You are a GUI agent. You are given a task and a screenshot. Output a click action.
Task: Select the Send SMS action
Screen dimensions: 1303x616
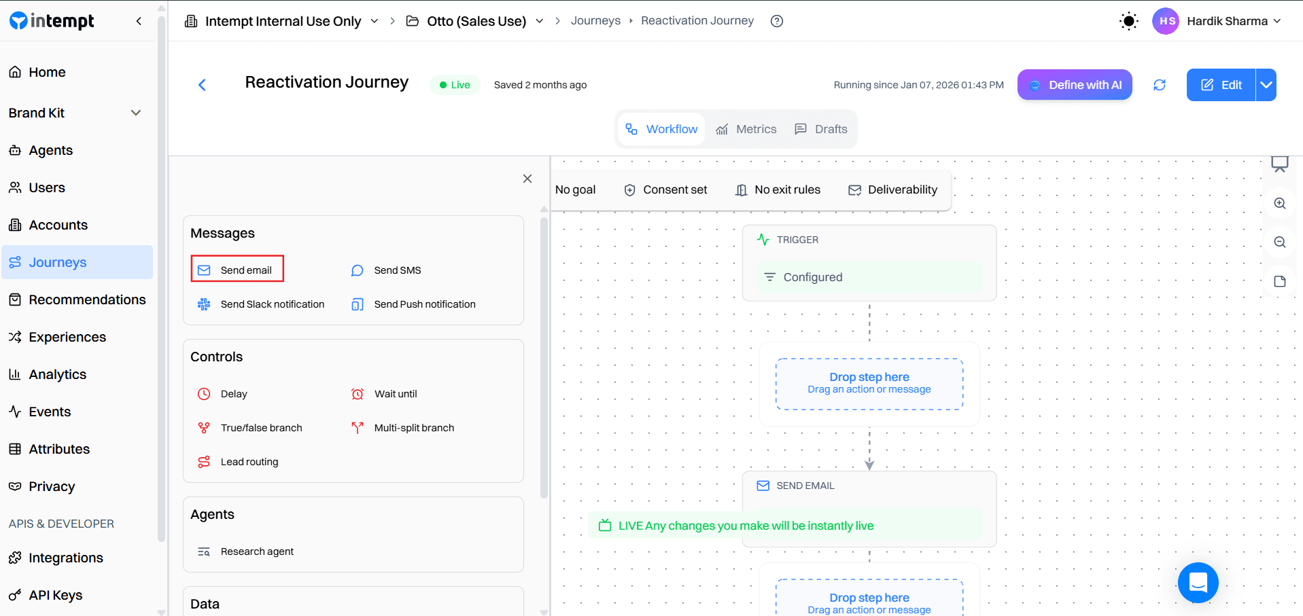pyautogui.click(x=397, y=270)
